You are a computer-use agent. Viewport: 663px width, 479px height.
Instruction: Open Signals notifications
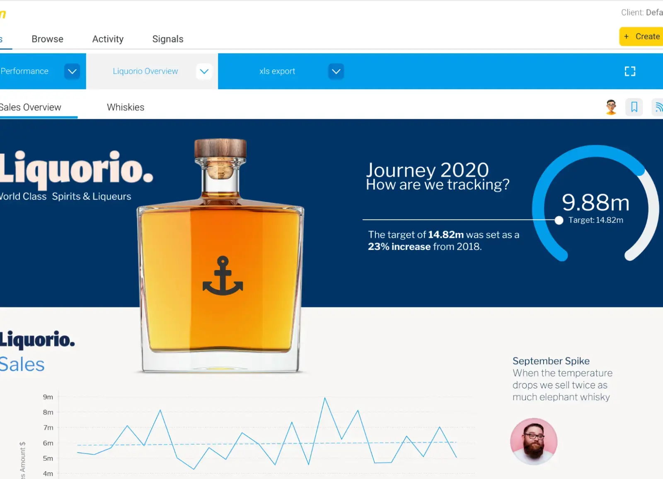168,39
